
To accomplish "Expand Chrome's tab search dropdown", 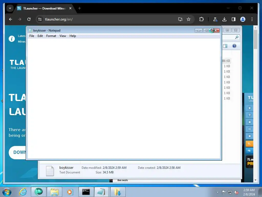I will click(10, 8).
